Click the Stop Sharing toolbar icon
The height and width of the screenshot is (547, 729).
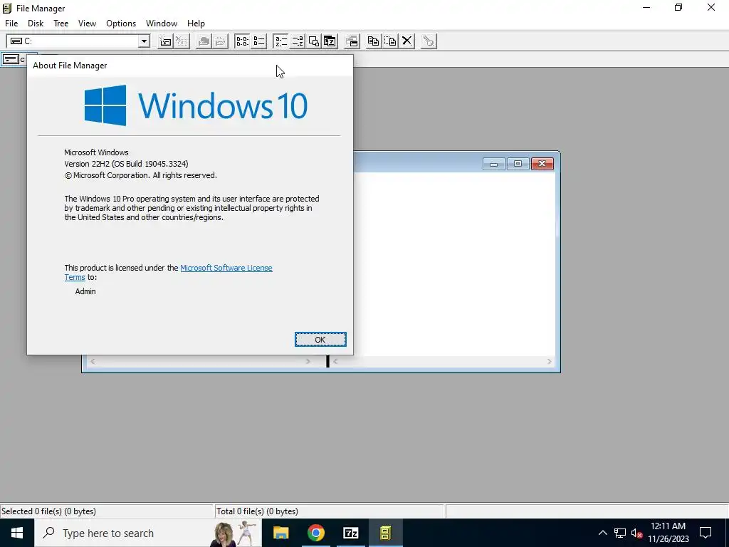(x=220, y=41)
